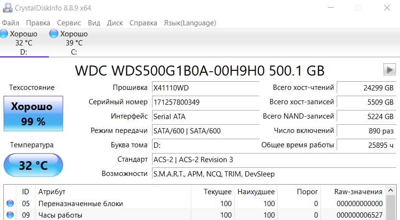Open the Правка menu
400x220 pixels.
[38, 23]
